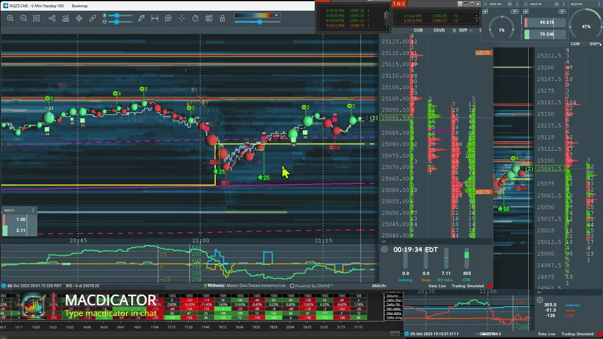Image resolution: width=603 pixels, height=339 pixels.
Task: Open the share chart icon
Action: [52, 18]
